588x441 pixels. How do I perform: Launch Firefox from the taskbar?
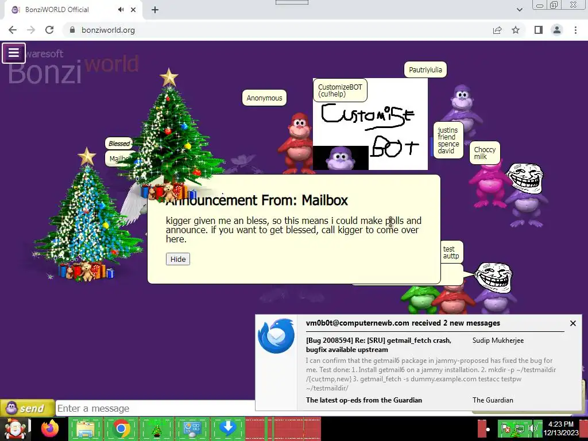(x=51, y=429)
